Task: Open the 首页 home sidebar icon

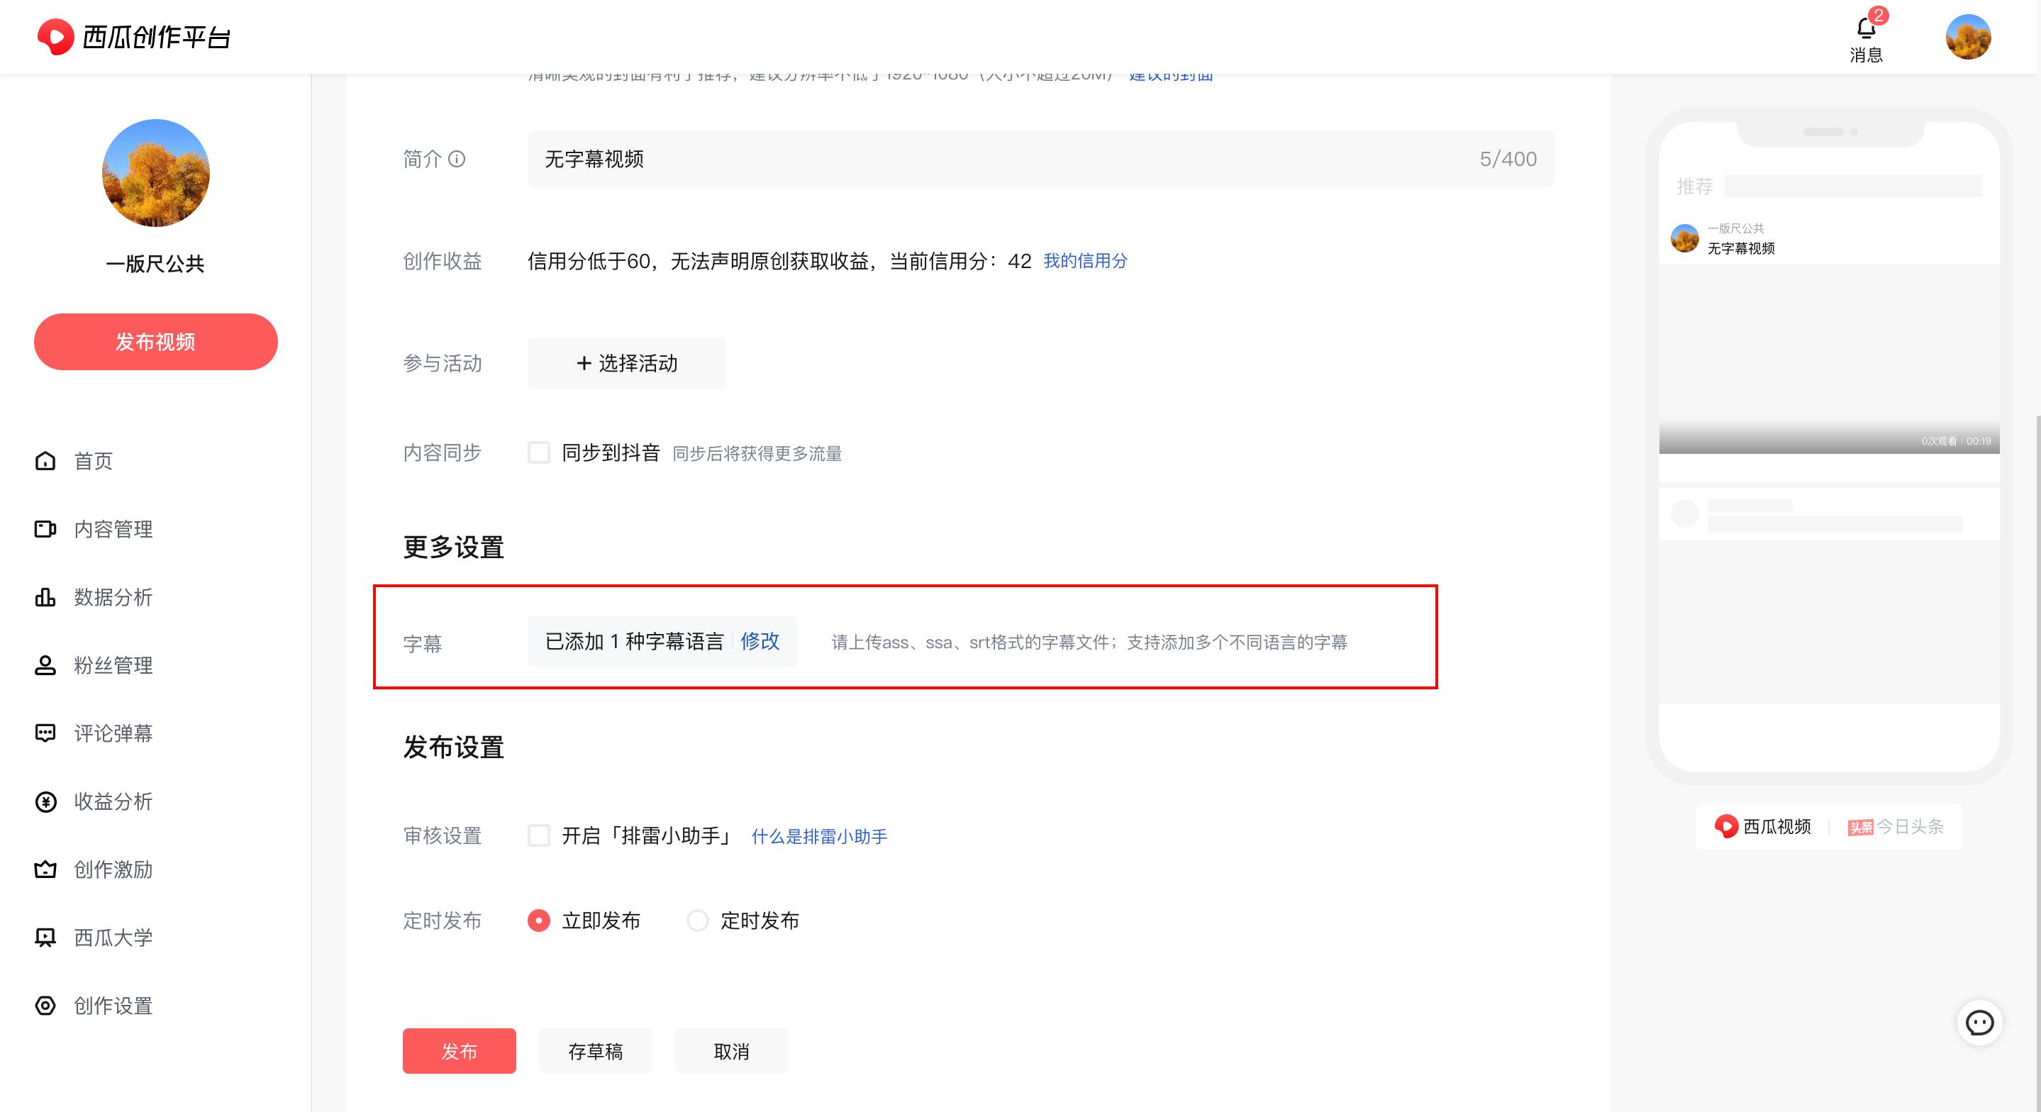Action: point(45,460)
